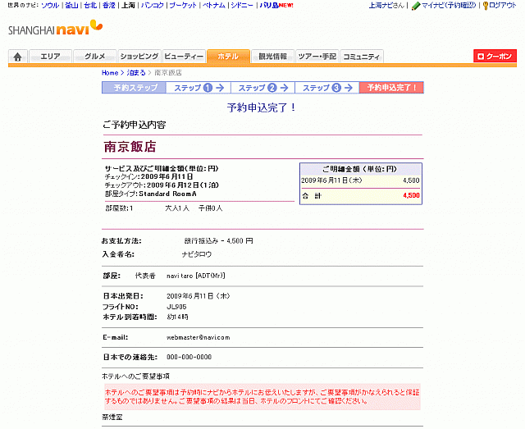Select the ホテル tab

pos(228,57)
